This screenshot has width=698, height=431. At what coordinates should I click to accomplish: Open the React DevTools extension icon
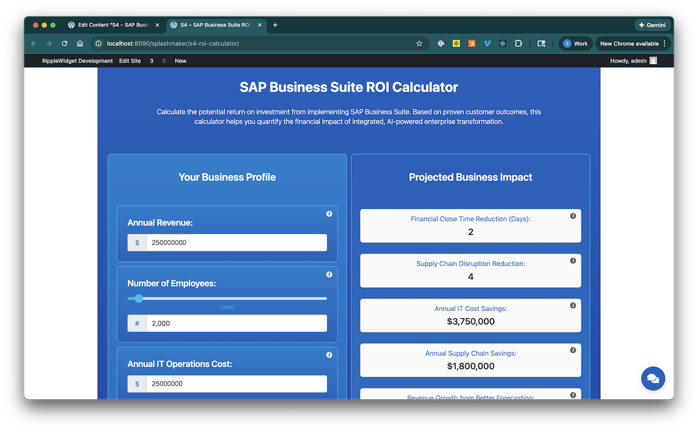[x=503, y=44]
